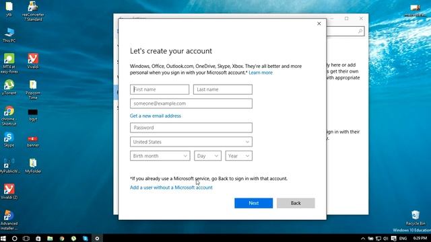Open the network tray icon
The image size is (431, 242).
[378, 239]
